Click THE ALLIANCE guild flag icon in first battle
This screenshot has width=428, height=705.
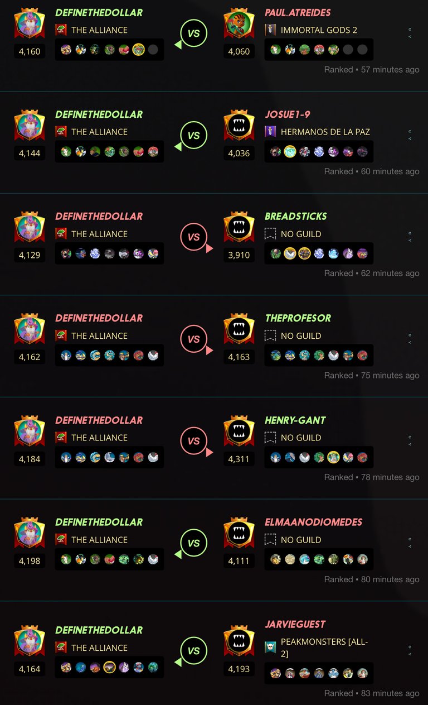pos(61,30)
